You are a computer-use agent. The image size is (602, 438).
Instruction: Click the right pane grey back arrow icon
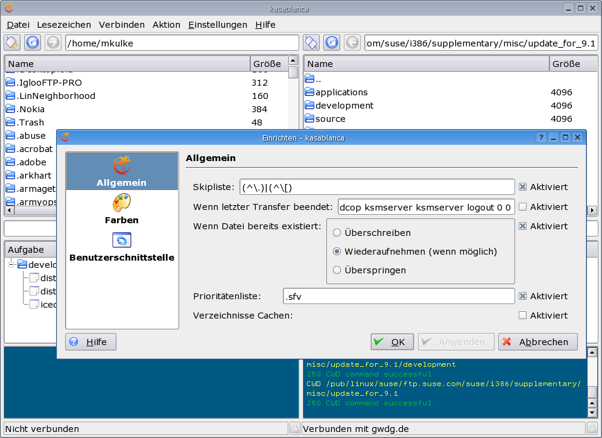click(x=352, y=43)
